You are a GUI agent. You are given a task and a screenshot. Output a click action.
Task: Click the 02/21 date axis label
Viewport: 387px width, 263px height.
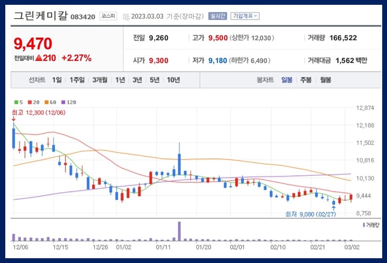(318, 247)
